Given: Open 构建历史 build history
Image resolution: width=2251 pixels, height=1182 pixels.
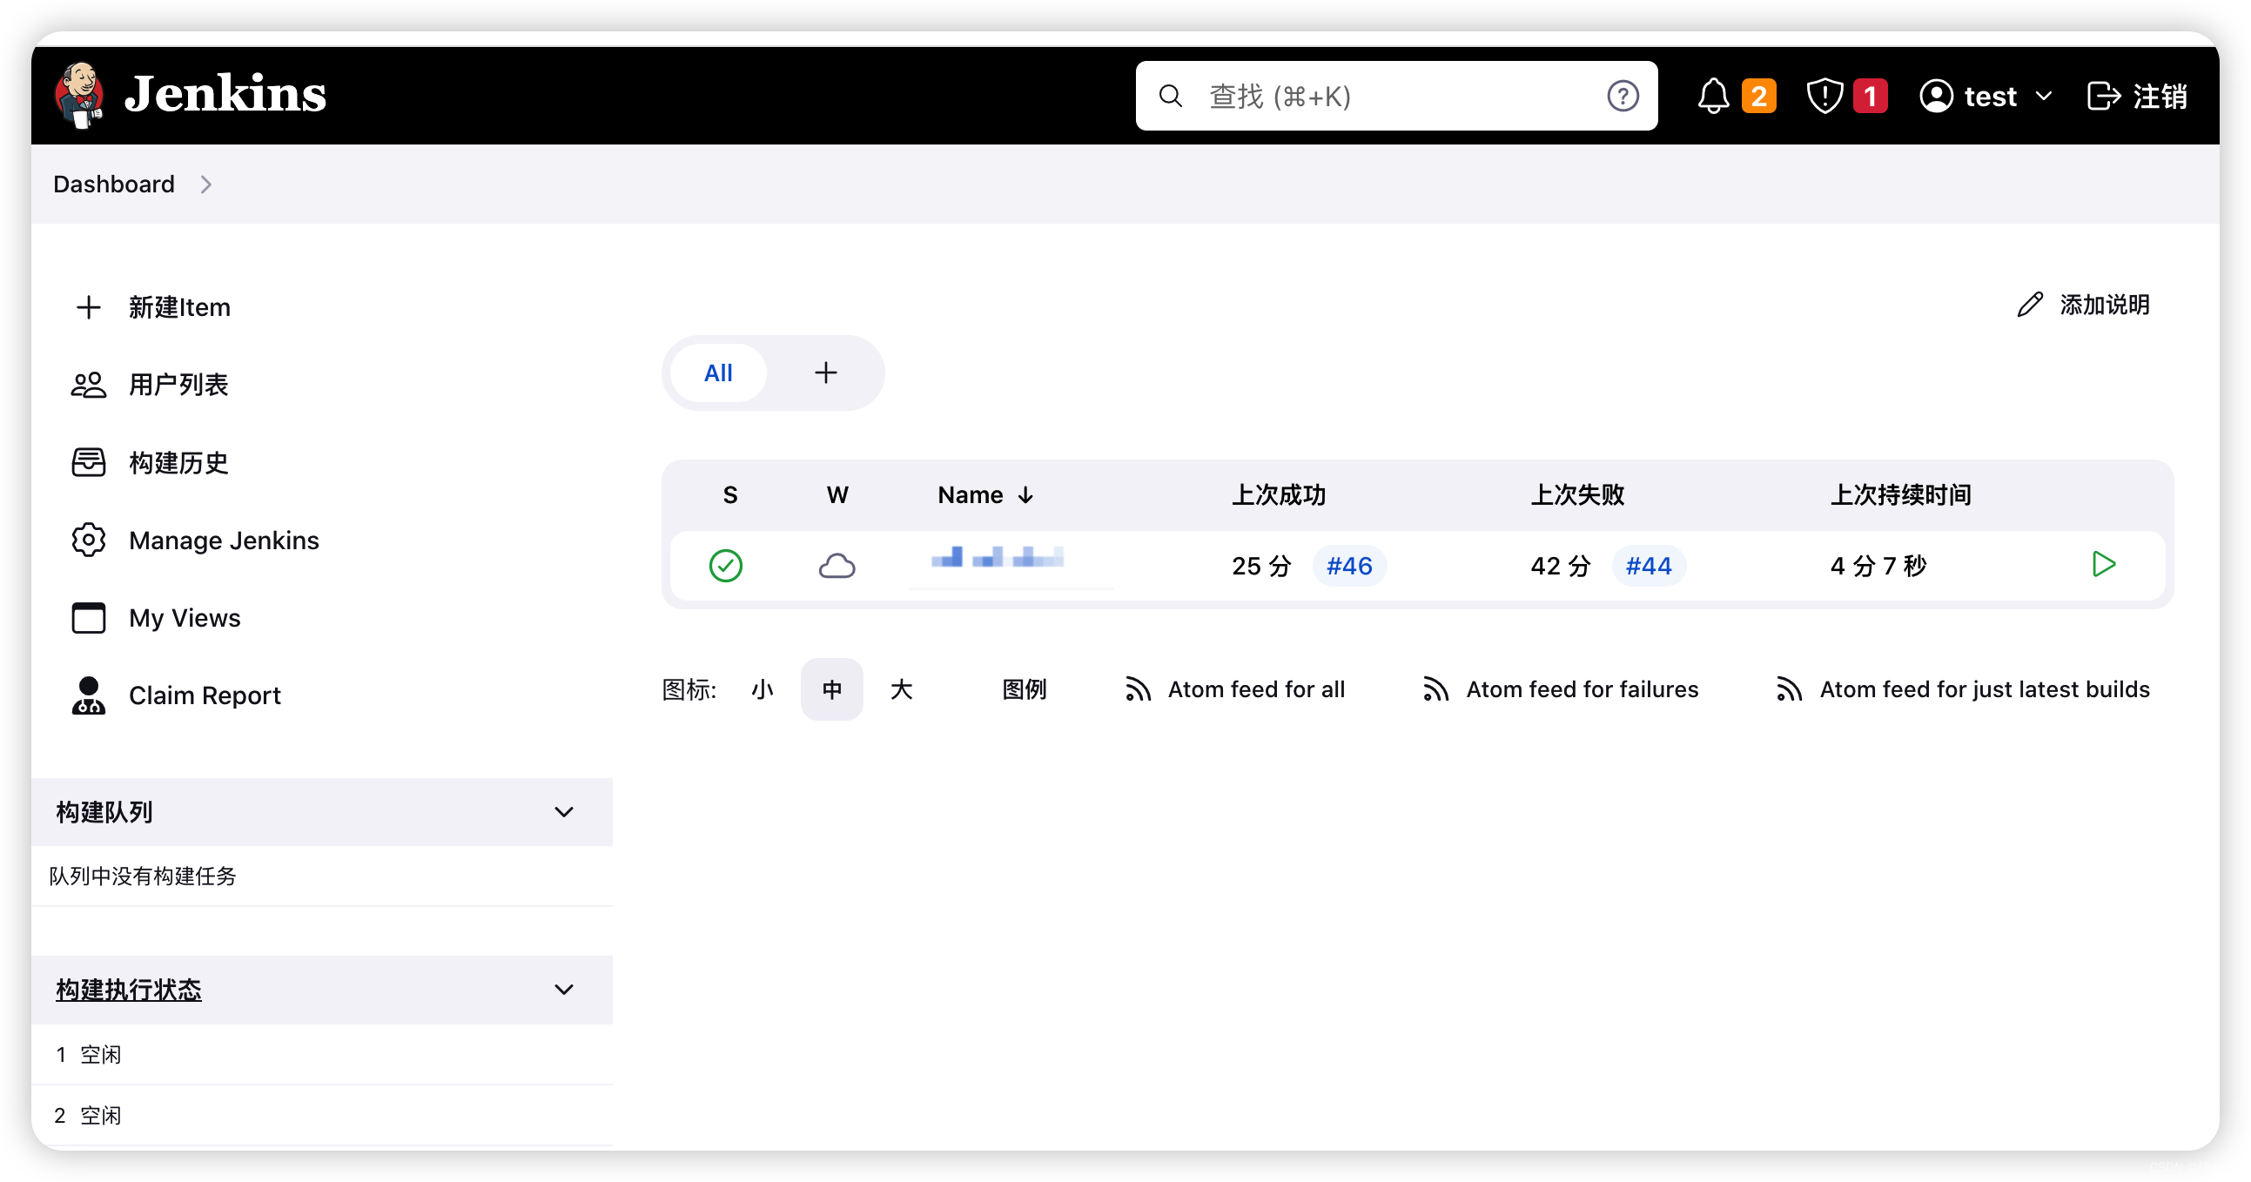Looking at the screenshot, I should click(178, 463).
